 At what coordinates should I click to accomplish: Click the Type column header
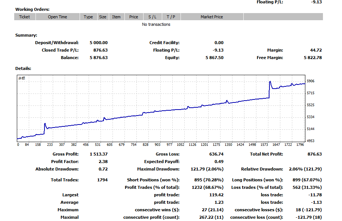(x=88, y=17)
